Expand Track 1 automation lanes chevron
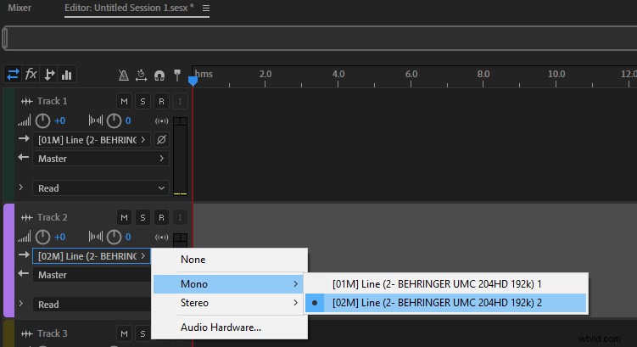637x347 pixels. click(21, 187)
